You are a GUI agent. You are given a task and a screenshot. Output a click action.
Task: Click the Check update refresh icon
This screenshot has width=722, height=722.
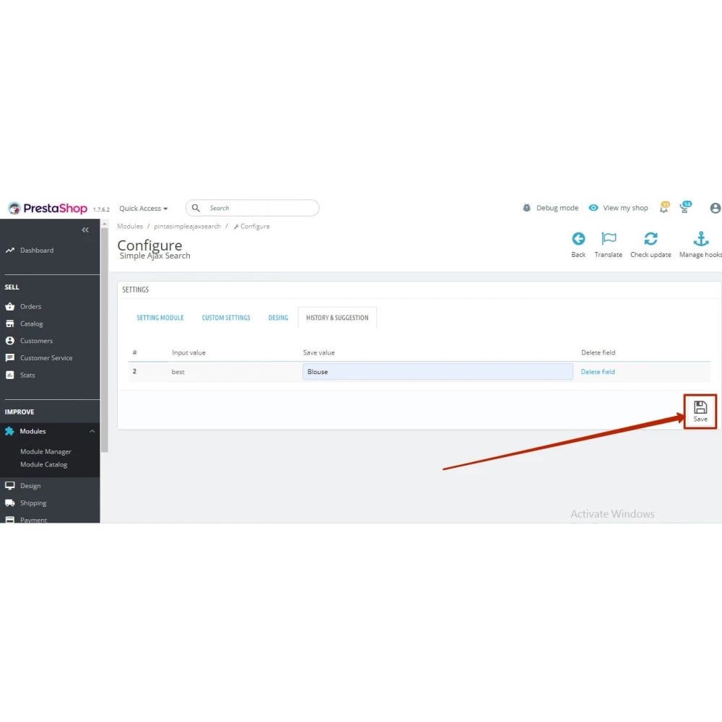click(x=651, y=238)
